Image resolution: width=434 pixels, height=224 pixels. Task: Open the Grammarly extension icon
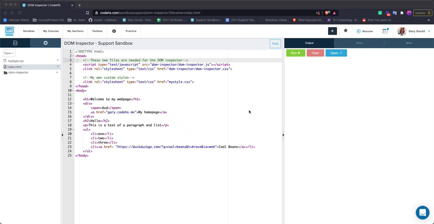(380, 13)
